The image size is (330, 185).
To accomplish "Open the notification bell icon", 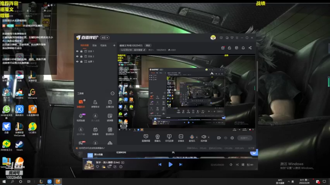I will coord(243,48).
